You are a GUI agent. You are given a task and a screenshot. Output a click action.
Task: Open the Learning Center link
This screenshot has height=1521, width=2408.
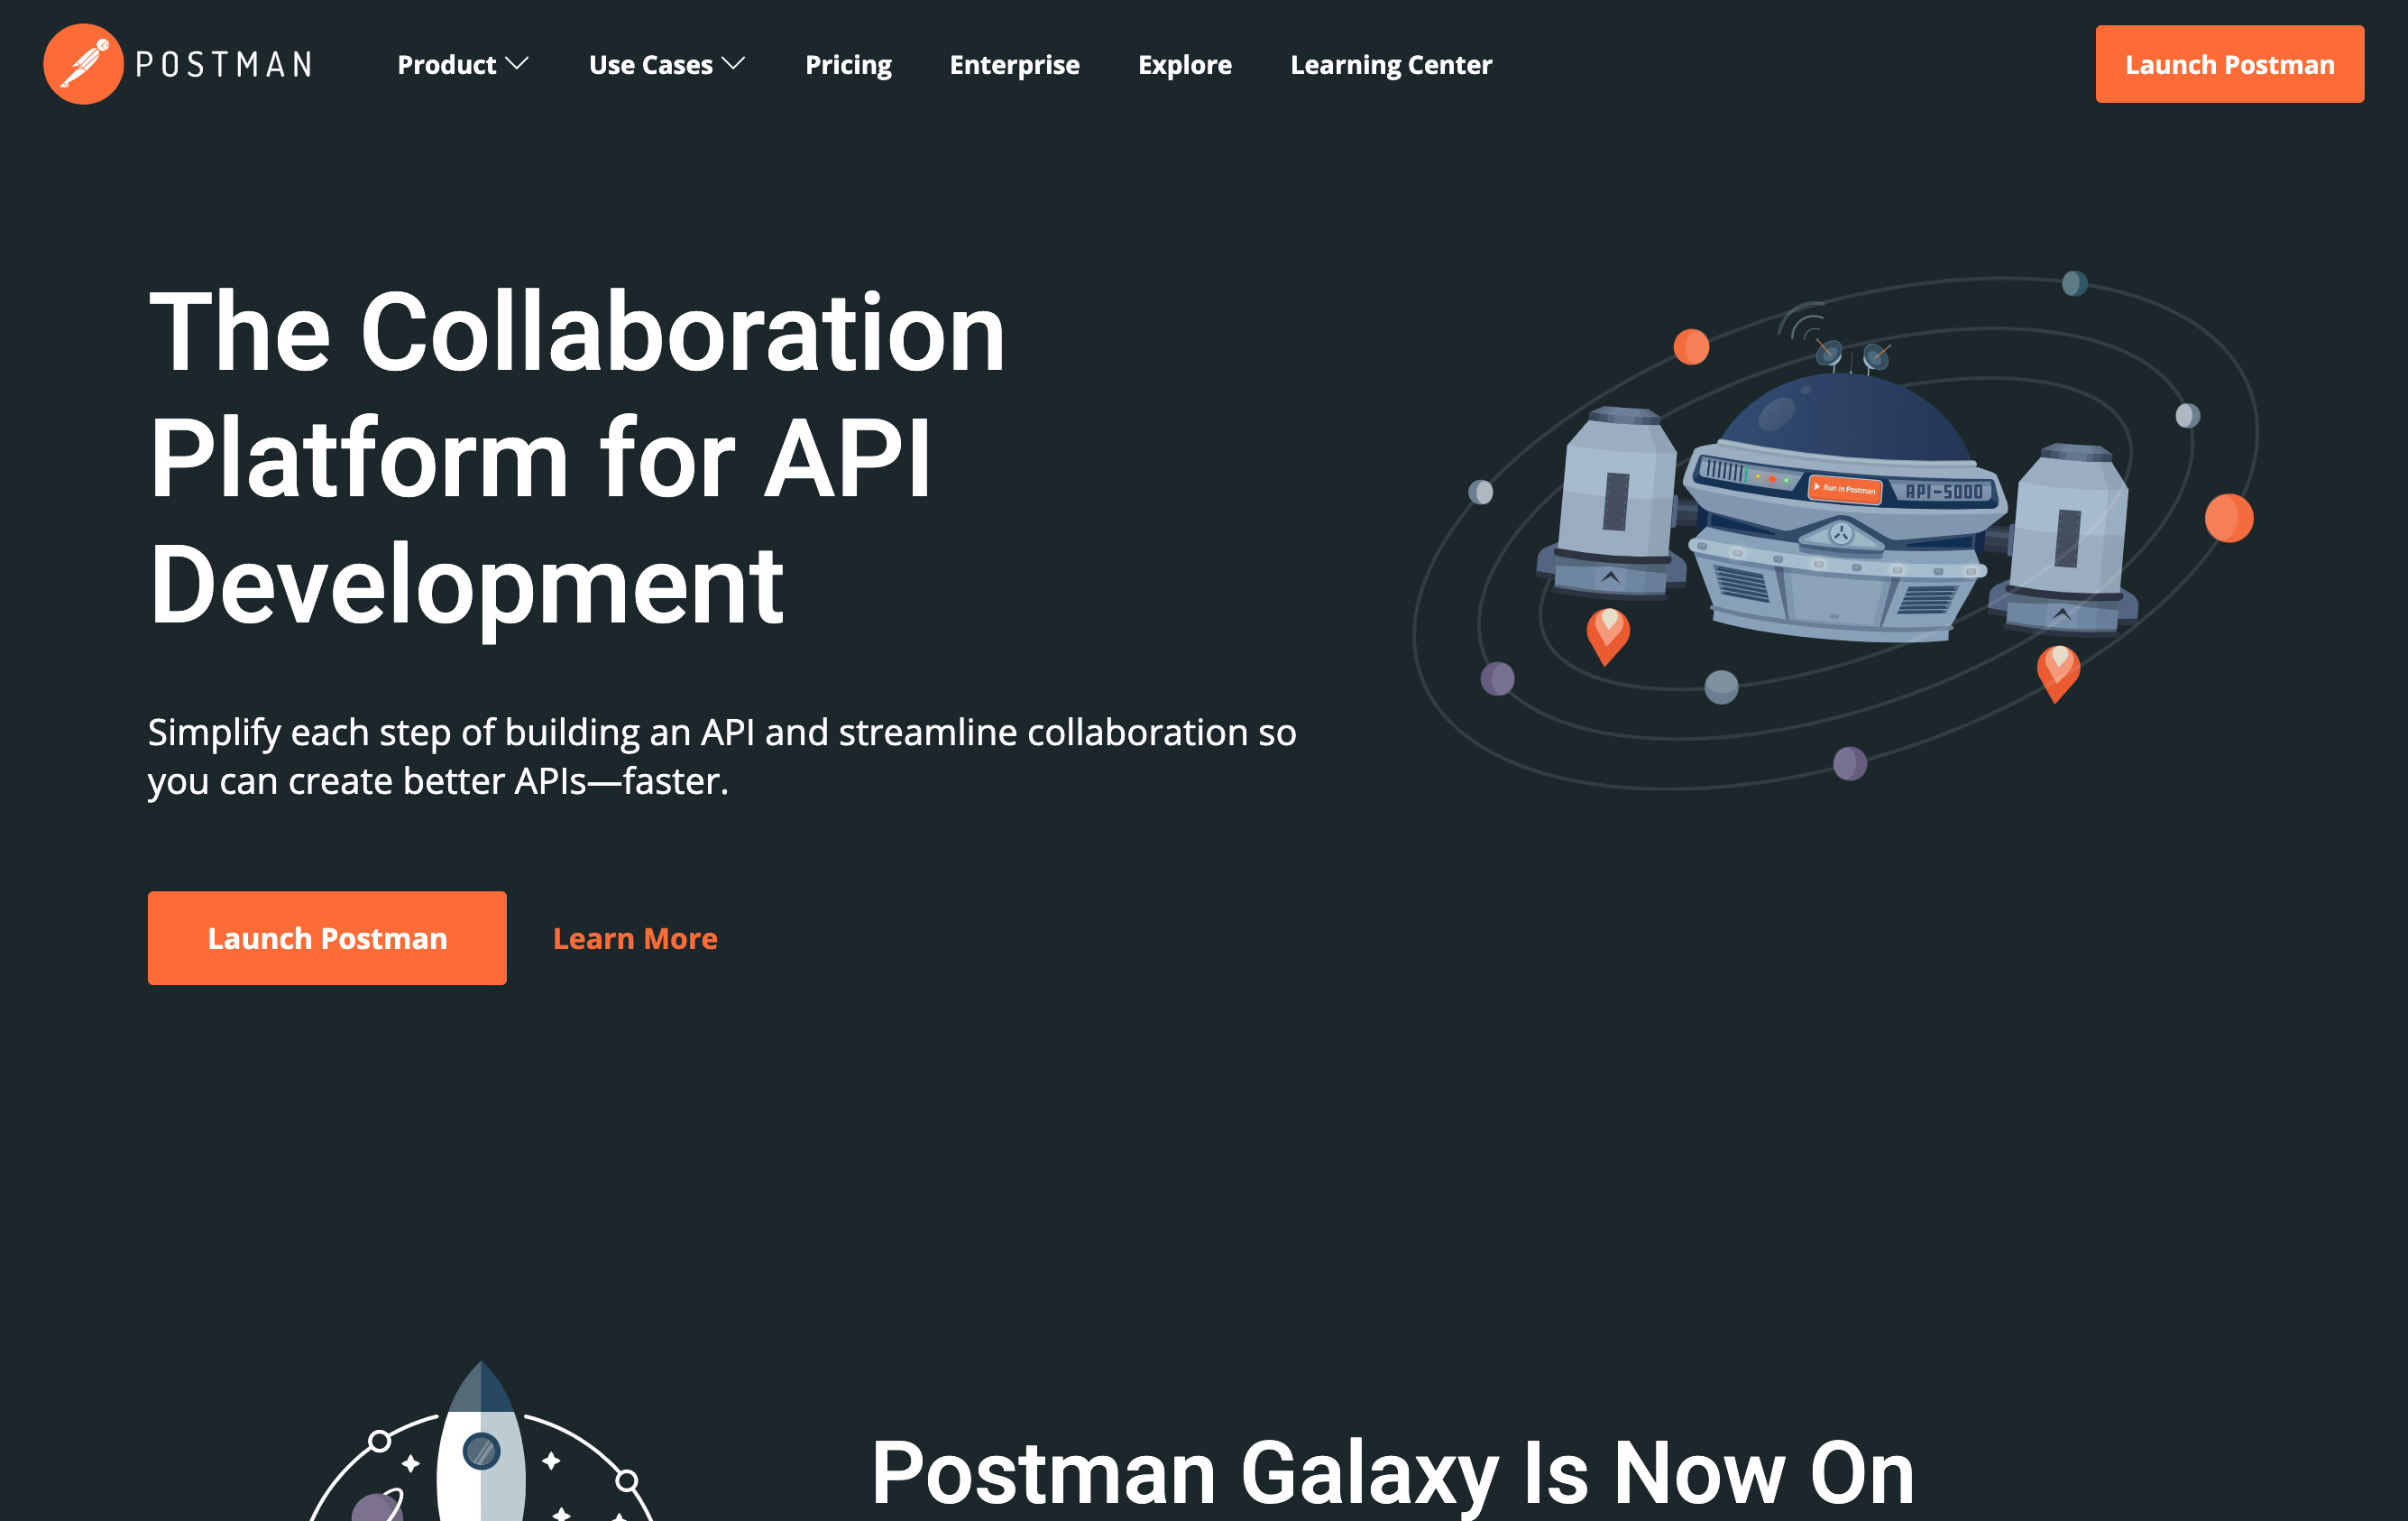click(x=1390, y=65)
